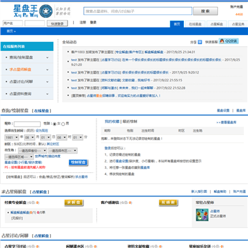Select the 男 gender radio button
248x248 pixels.
[63, 124]
